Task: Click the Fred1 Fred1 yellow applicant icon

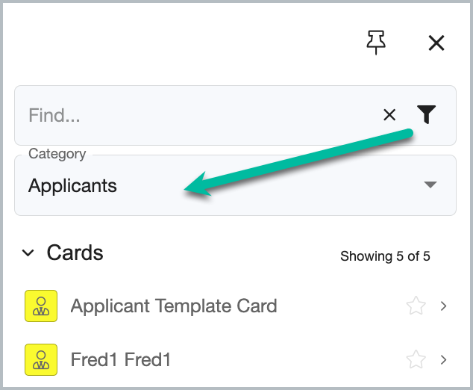Action: tap(41, 359)
